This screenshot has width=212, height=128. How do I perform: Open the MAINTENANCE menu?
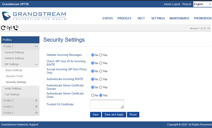coord(179,18)
